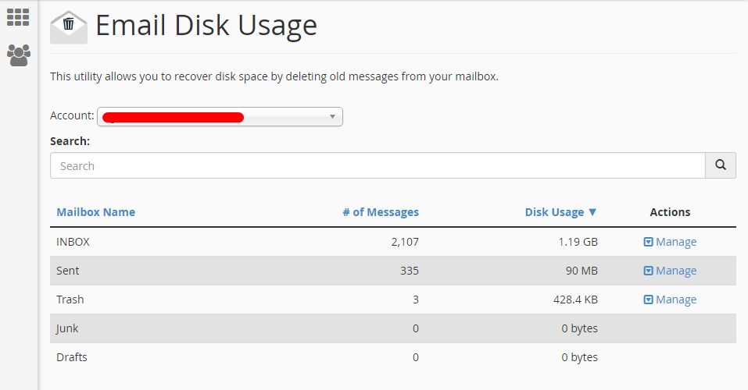Expand Manage options for Trash mailbox
This screenshot has width=748, height=390.
click(676, 300)
